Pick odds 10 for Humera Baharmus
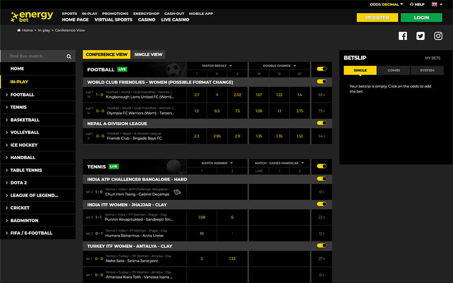The image size is (453, 283). pyautogui.click(x=202, y=233)
